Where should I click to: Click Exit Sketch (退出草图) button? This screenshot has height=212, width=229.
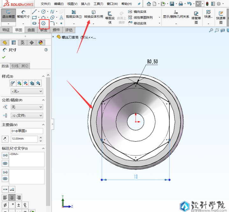click(9, 14)
